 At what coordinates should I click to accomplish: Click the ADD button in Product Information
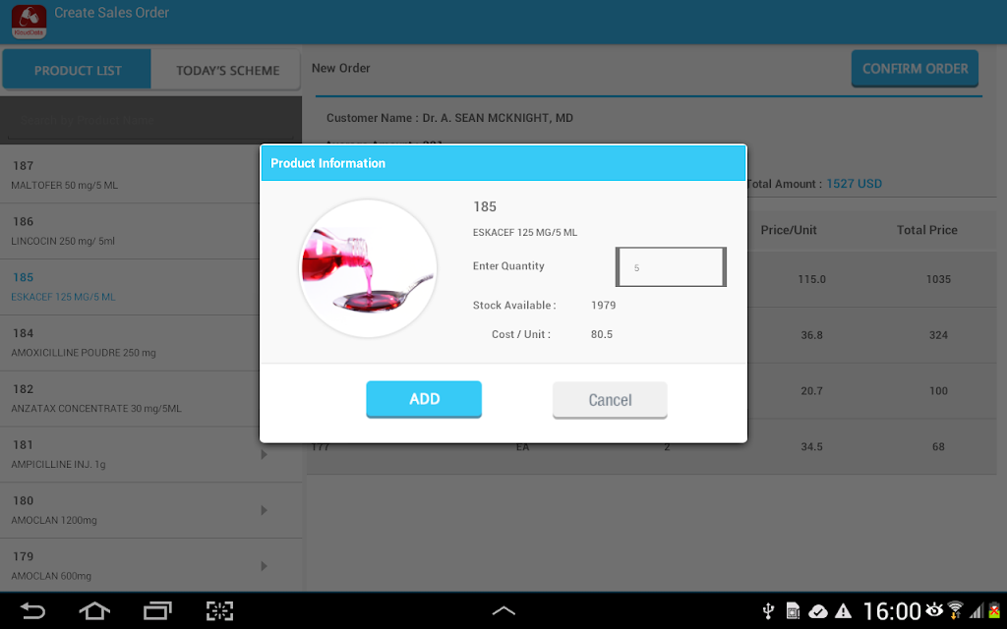[x=424, y=399]
